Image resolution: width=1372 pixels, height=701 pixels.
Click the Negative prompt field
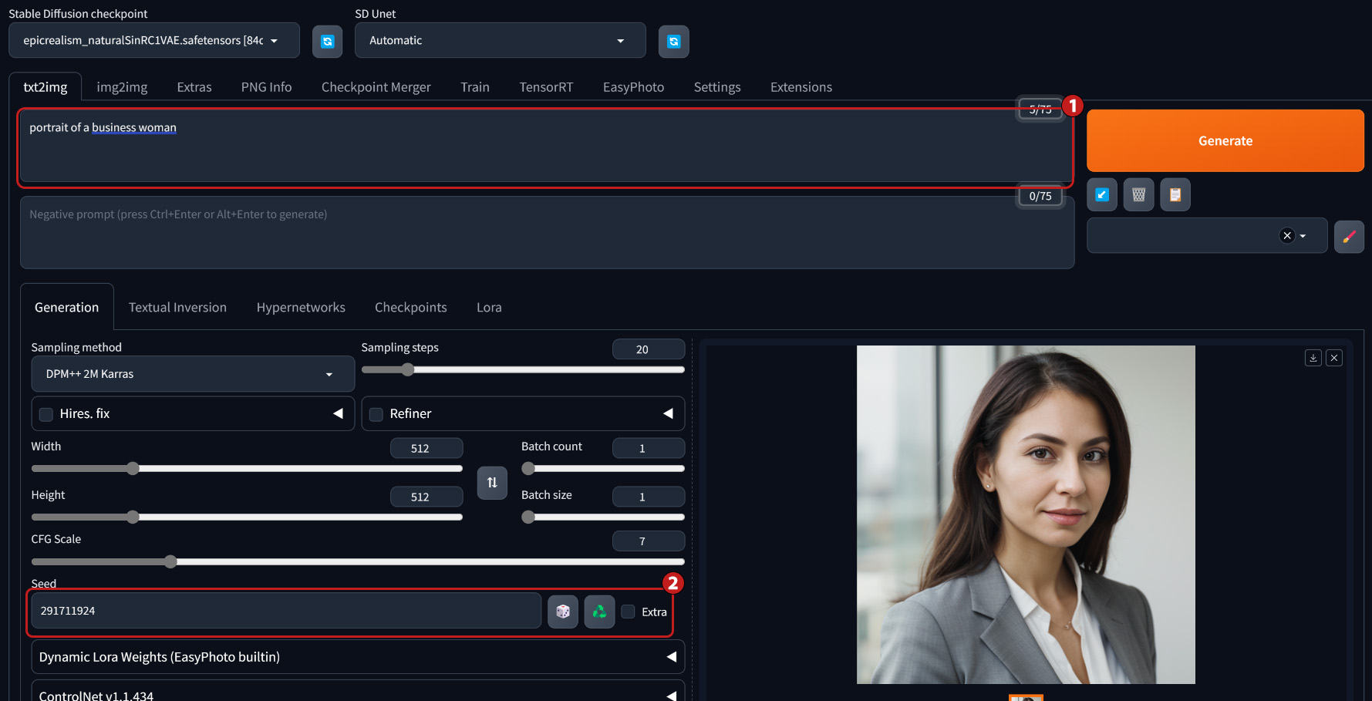click(x=547, y=232)
